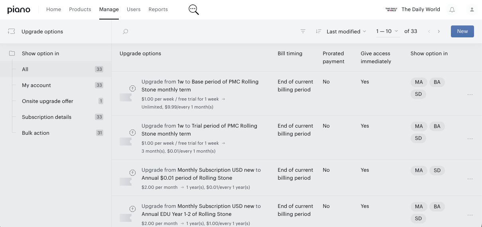
Task: Click the Give access immediately column header
Action: (376, 57)
